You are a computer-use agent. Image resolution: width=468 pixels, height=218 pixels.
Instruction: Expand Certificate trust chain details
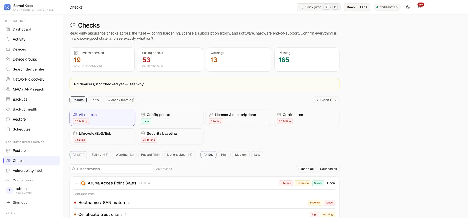tap(126, 214)
